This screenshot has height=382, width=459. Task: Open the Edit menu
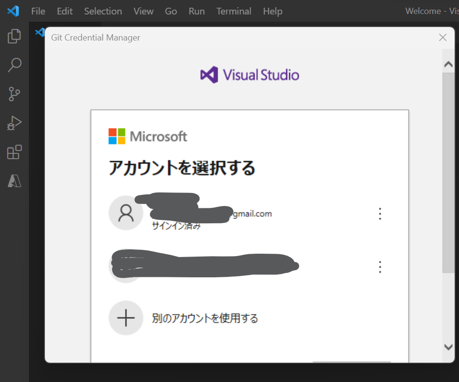coord(64,11)
